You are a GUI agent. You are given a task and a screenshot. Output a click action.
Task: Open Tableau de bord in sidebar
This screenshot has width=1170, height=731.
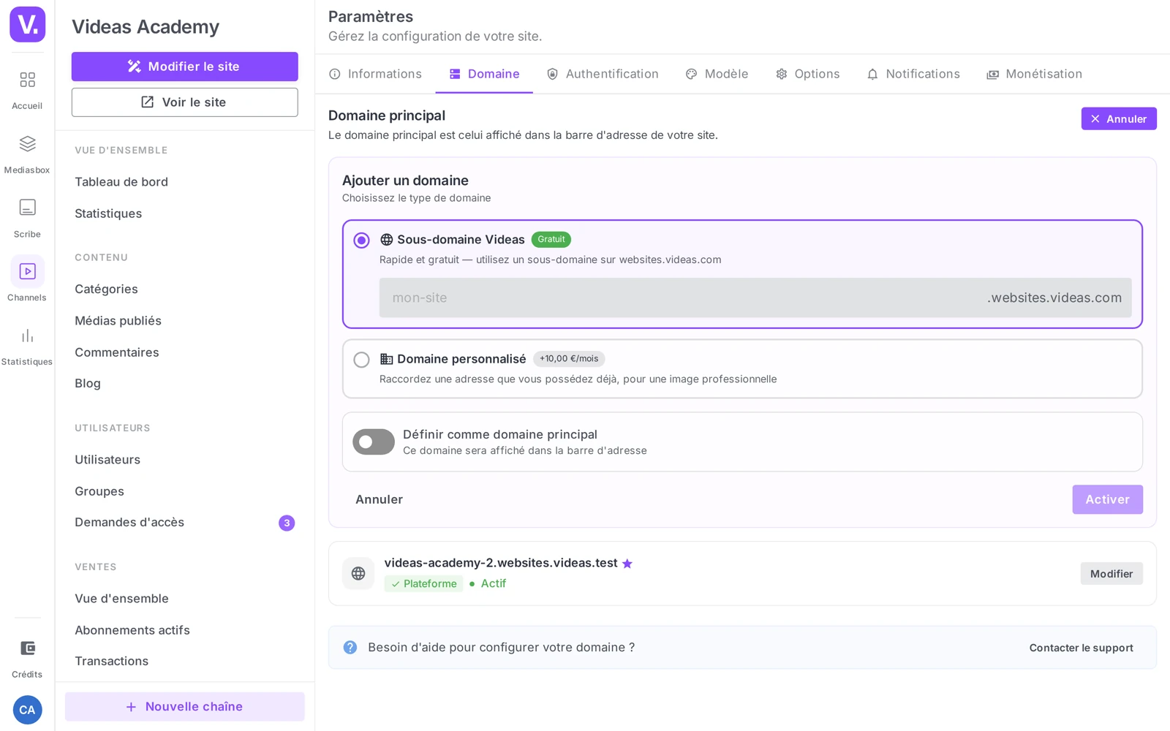point(121,182)
